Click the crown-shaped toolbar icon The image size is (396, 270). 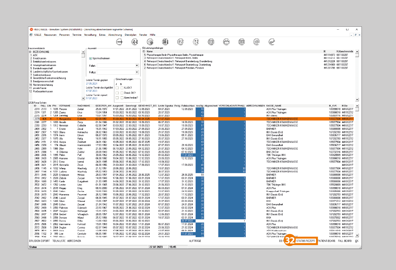coord(226,42)
